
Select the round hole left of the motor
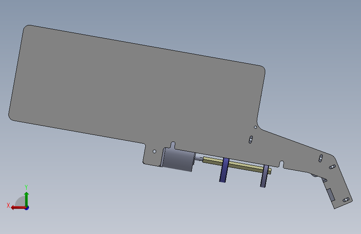click(x=154, y=151)
